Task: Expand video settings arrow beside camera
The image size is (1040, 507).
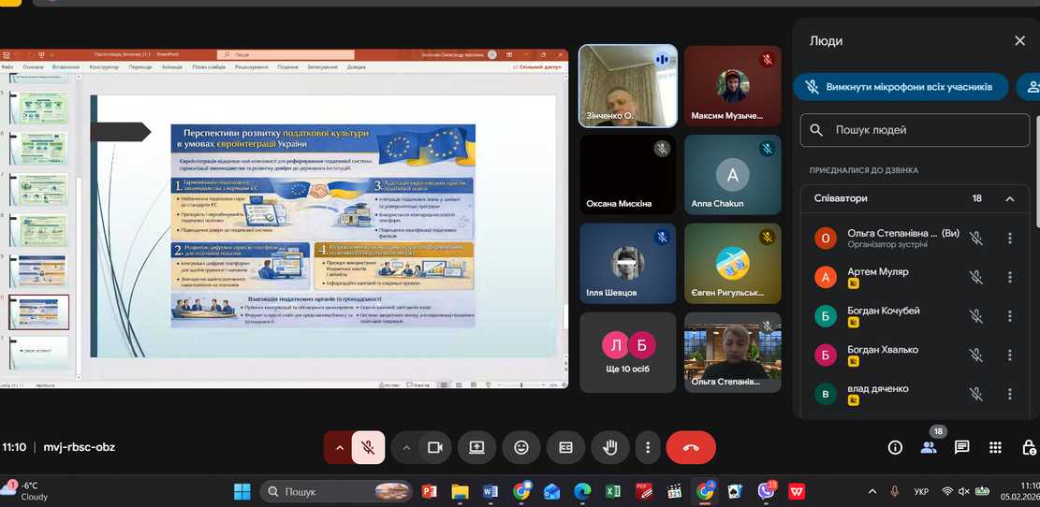Action: [406, 448]
